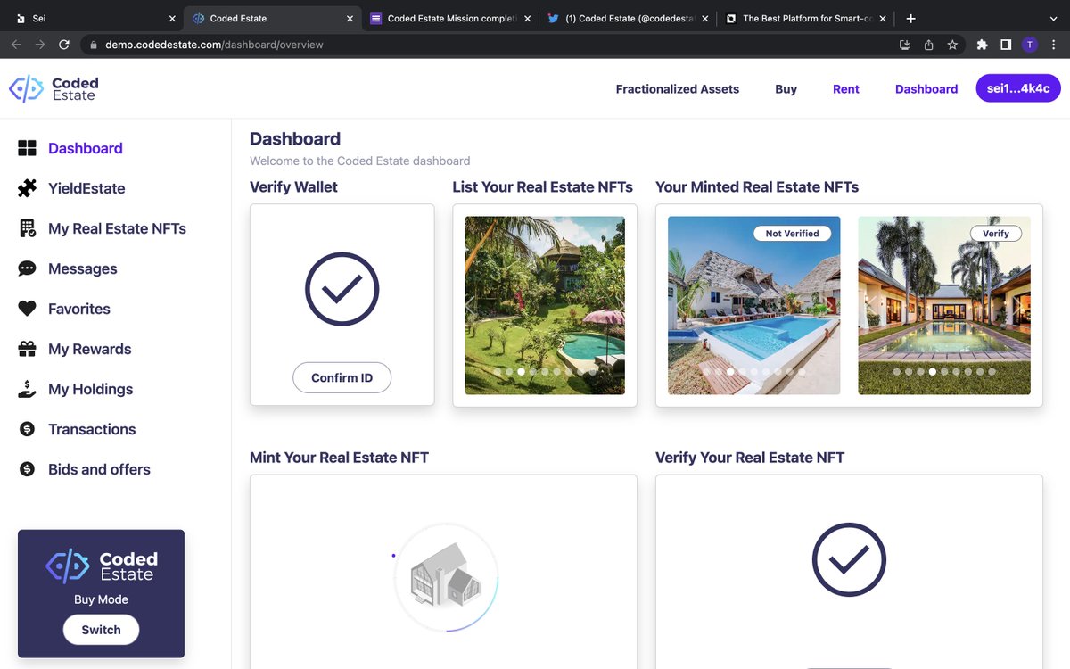Image resolution: width=1070 pixels, height=669 pixels.
Task: Open the Transactions sidebar link
Action: pyautogui.click(x=92, y=429)
